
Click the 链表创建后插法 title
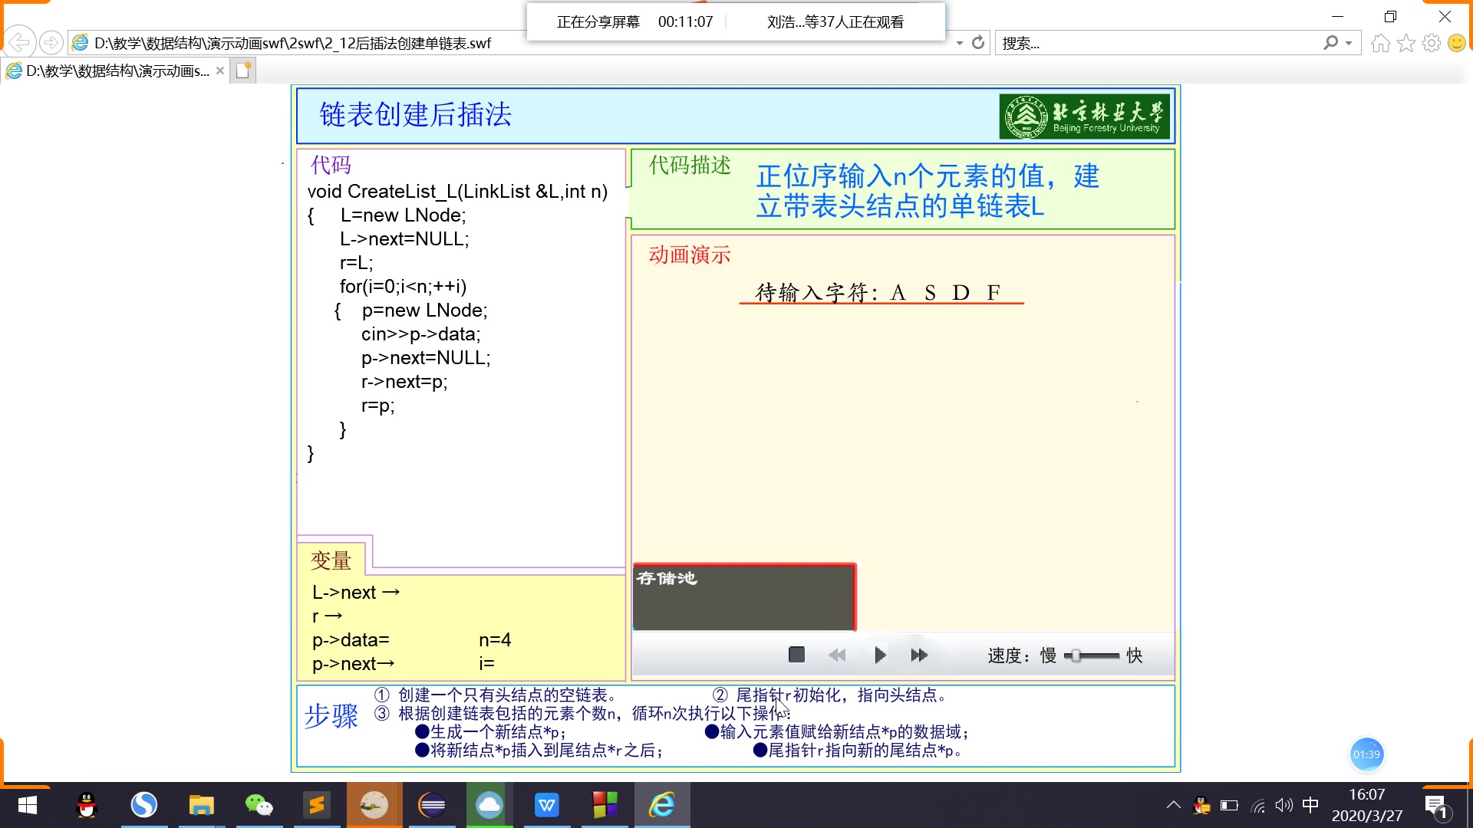415,115
